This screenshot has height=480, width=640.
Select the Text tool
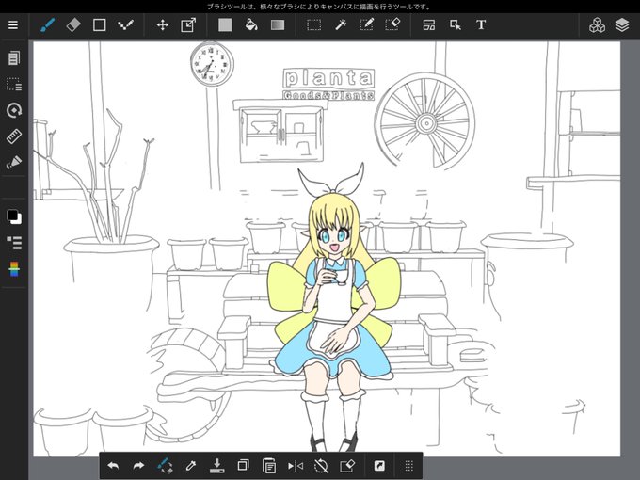(x=481, y=24)
